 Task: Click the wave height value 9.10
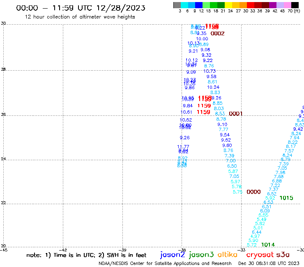[222, 124]
